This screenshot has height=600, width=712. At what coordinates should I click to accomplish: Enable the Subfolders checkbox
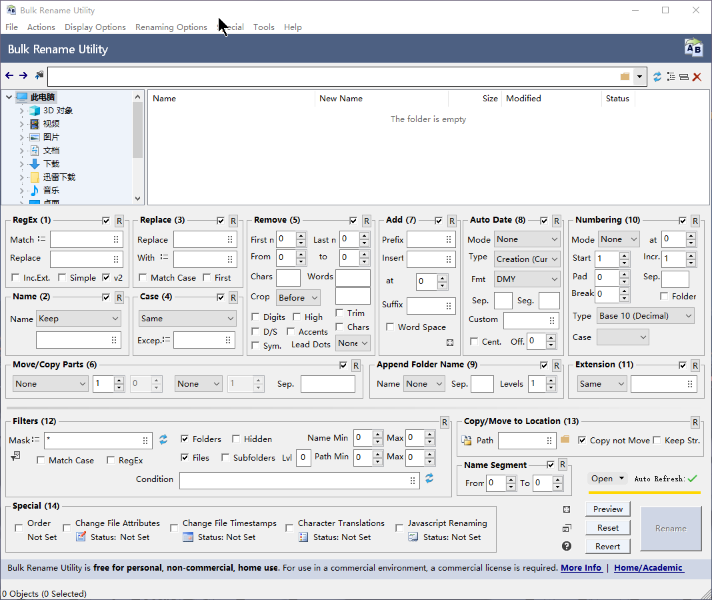pos(225,457)
